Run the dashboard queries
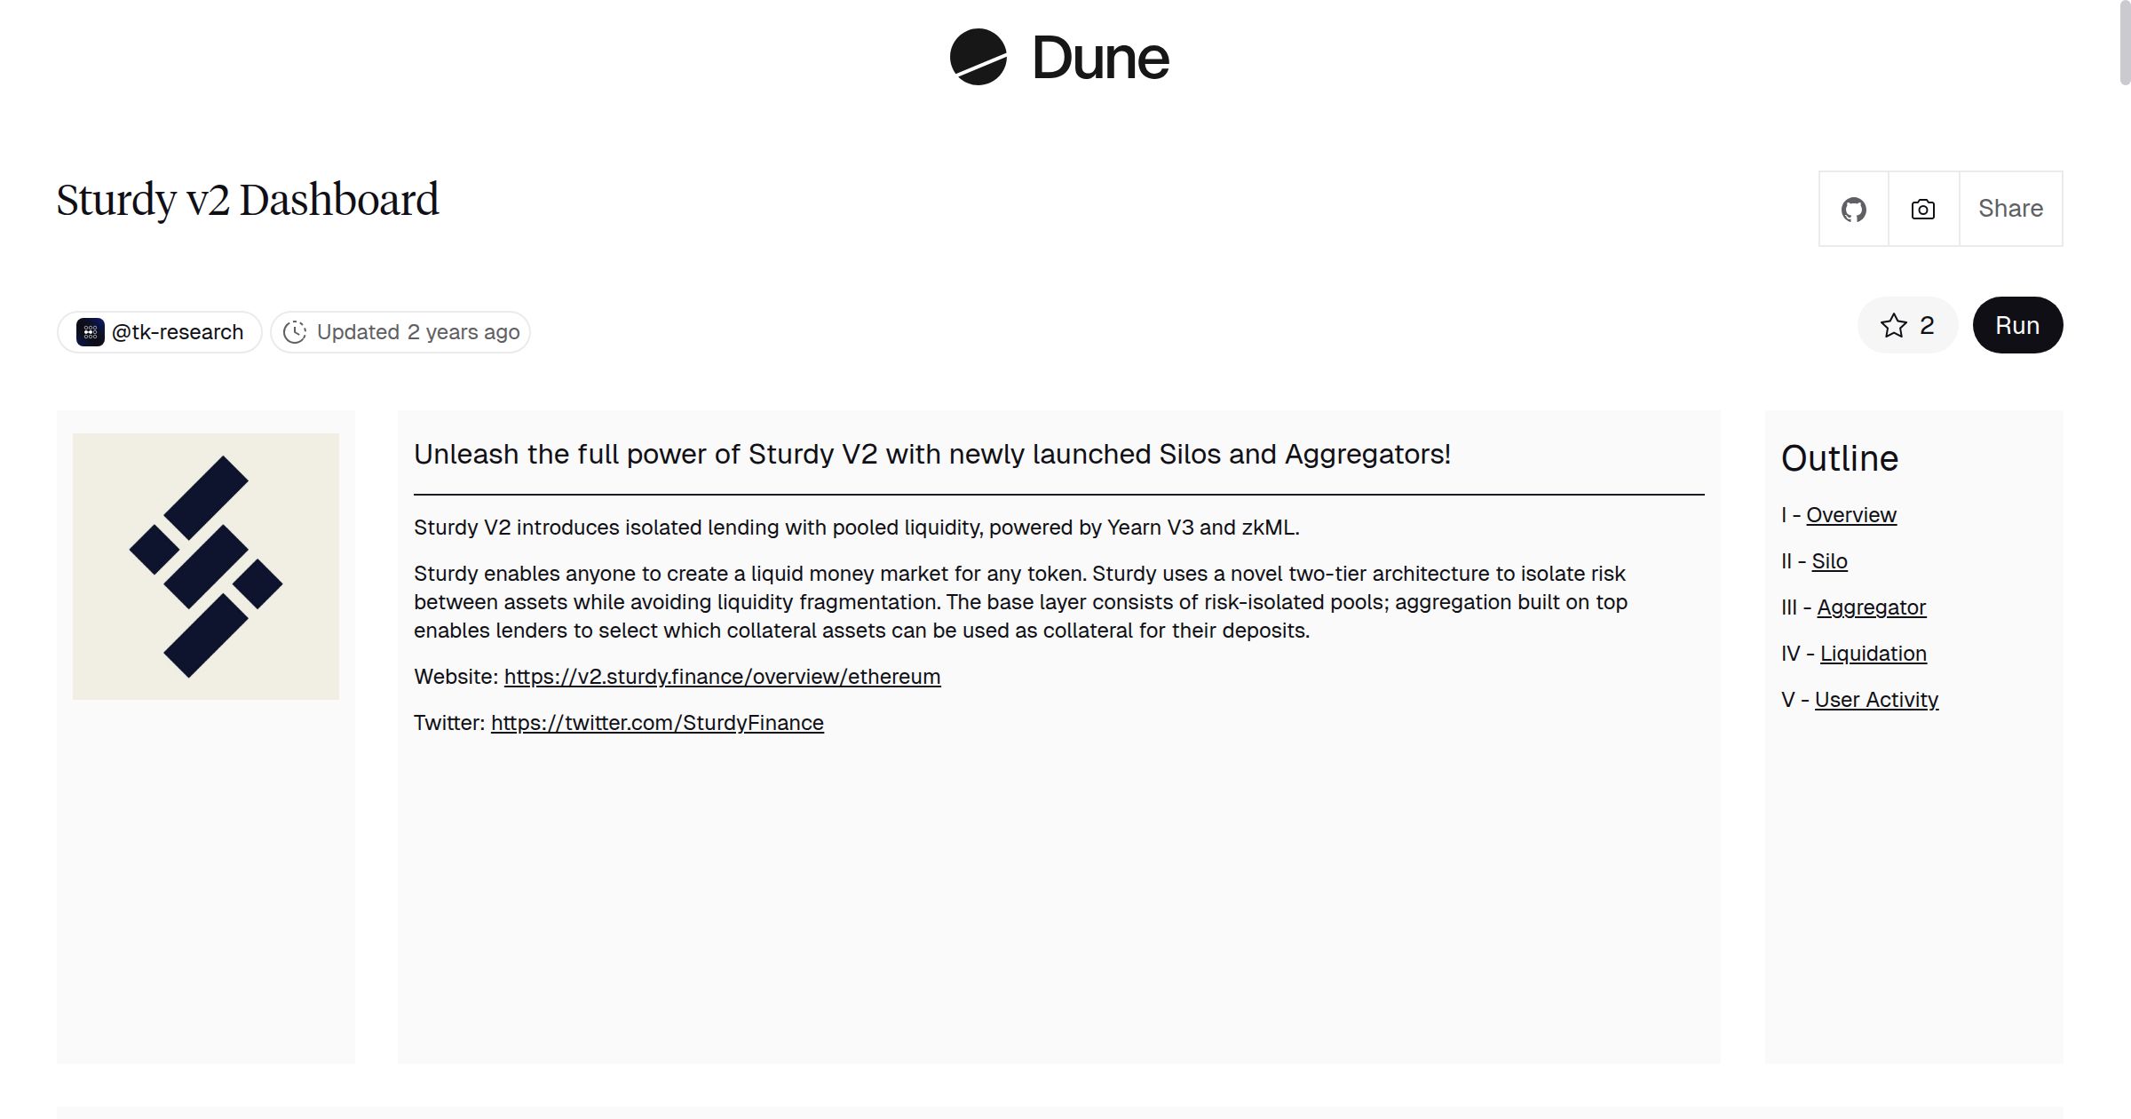 [x=2016, y=326]
